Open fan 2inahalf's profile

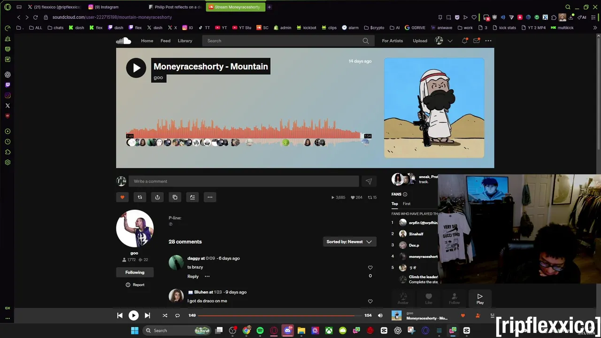[416, 234]
